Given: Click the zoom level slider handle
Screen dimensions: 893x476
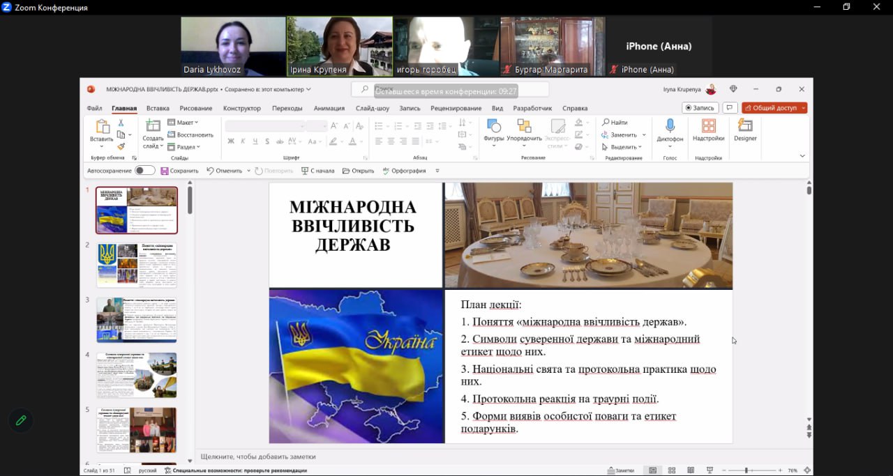Looking at the screenshot, I should coord(746,470).
